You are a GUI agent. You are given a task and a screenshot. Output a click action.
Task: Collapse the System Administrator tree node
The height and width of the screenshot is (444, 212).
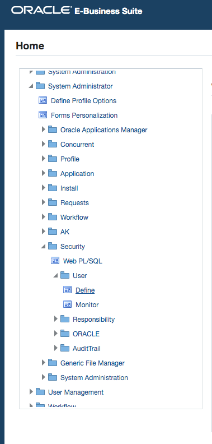[x=31, y=86]
